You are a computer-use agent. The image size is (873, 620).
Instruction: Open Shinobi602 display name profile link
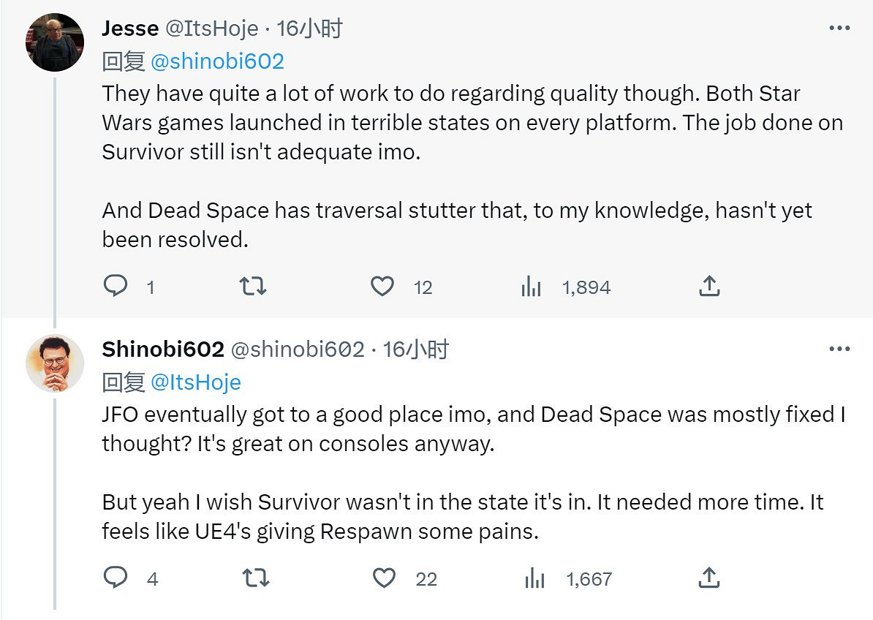pyautogui.click(x=163, y=349)
